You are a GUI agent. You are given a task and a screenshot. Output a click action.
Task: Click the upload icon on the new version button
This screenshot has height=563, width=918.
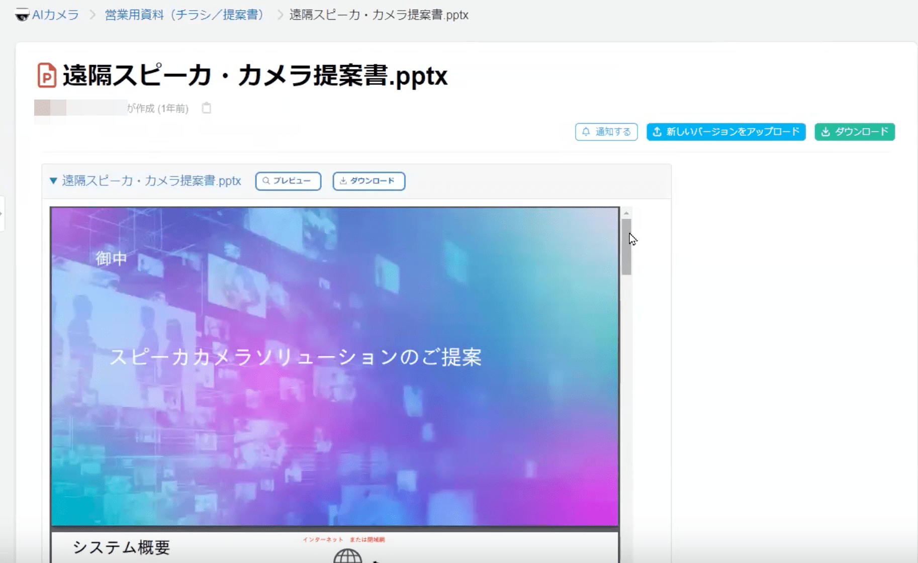pyautogui.click(x=657, y=132)
